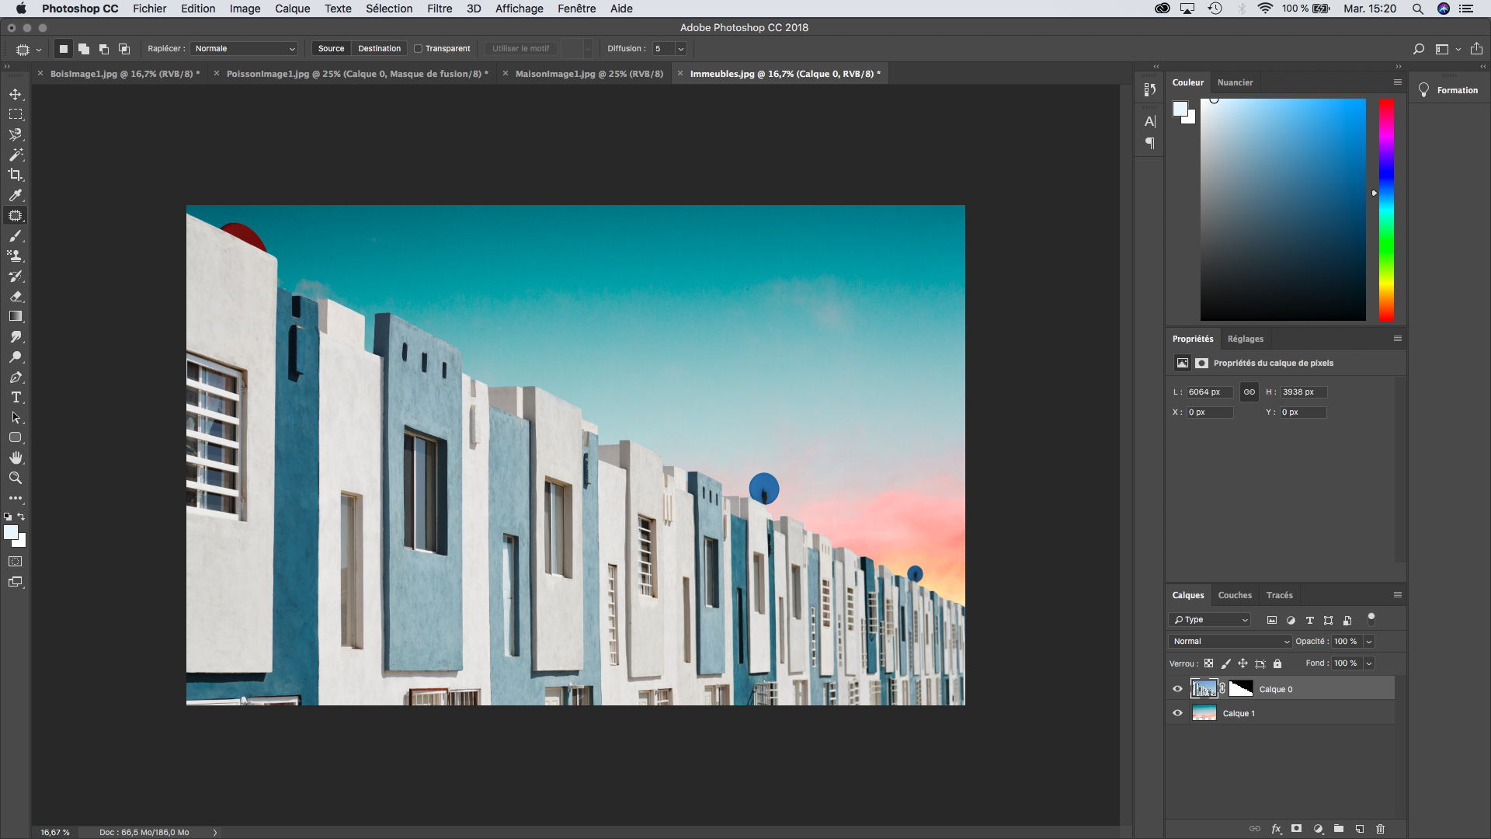Open Diffusion value dropdown
This screenshot has width=1491, height=839.
[682, 48]
